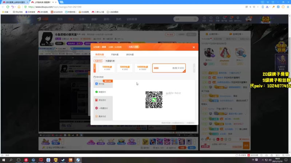The width and height of the screenshot is (291, 163).
Task: Select the grey recharge coupon pill
Action: tap(110, 61)
